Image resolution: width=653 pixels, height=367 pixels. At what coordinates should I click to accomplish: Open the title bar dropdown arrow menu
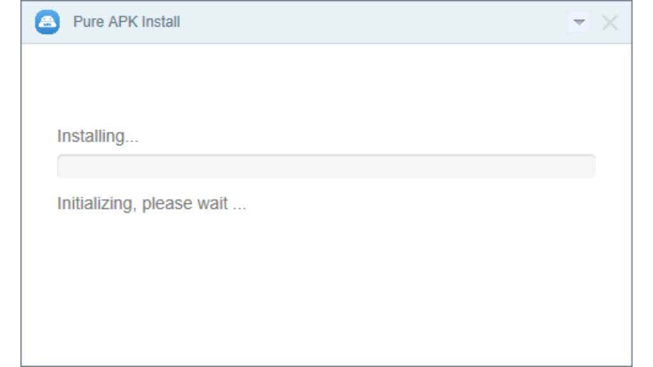click(x=579, y=22)
